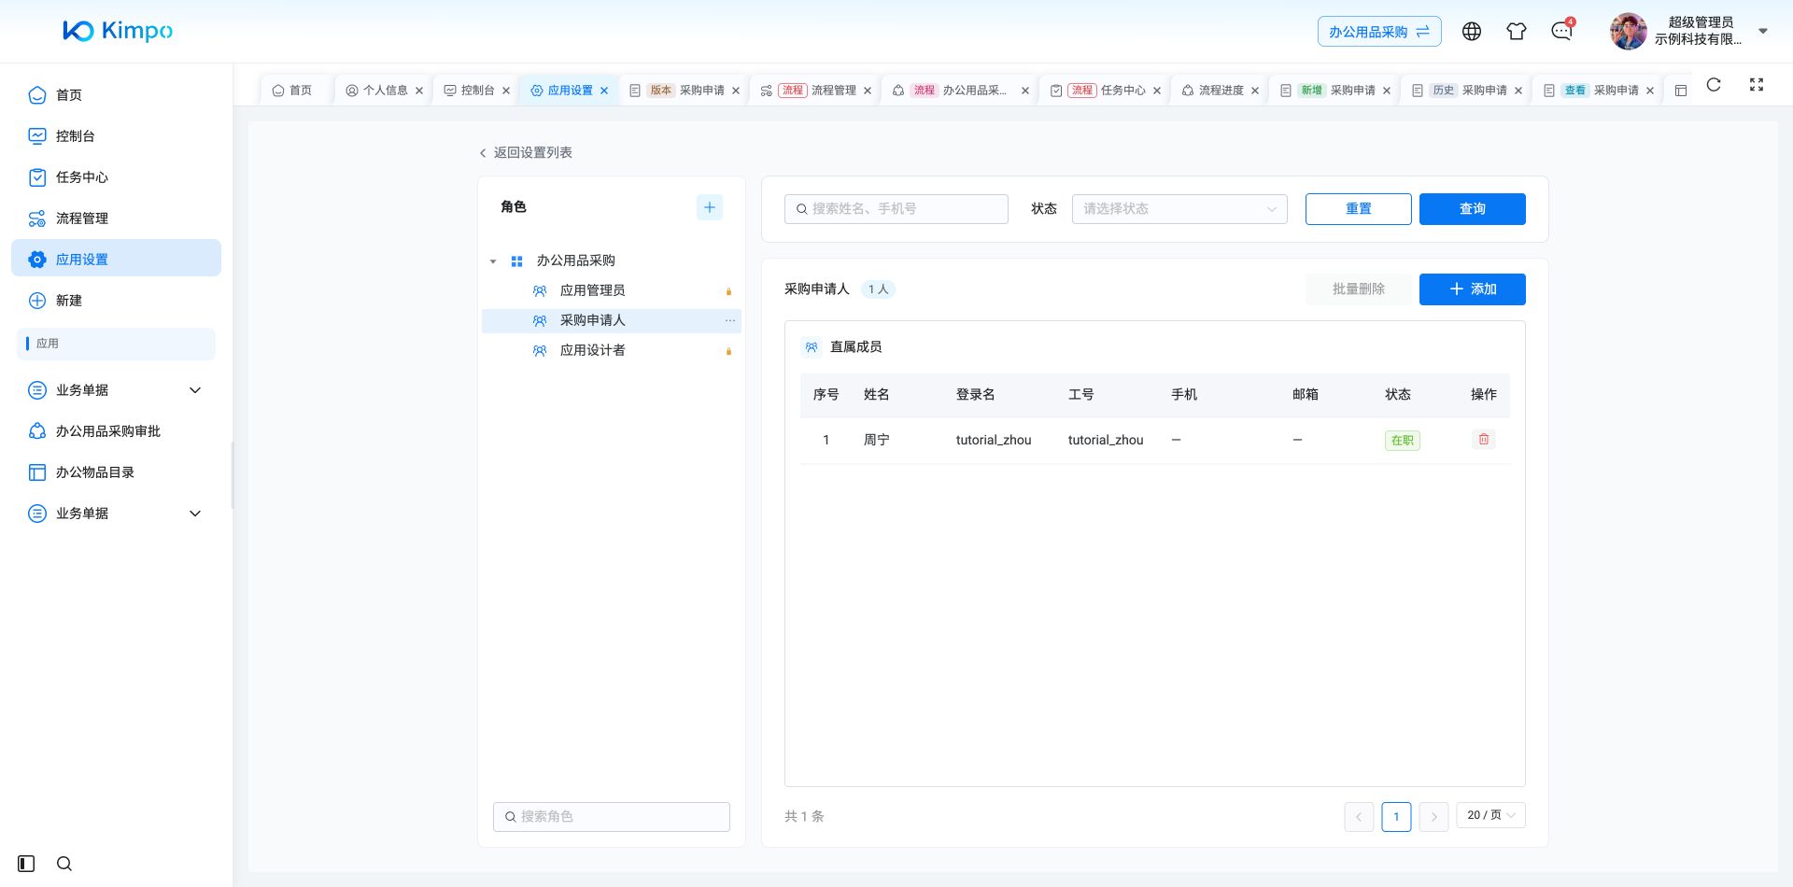Open 控制台 in the sidebar

[116, 136]
